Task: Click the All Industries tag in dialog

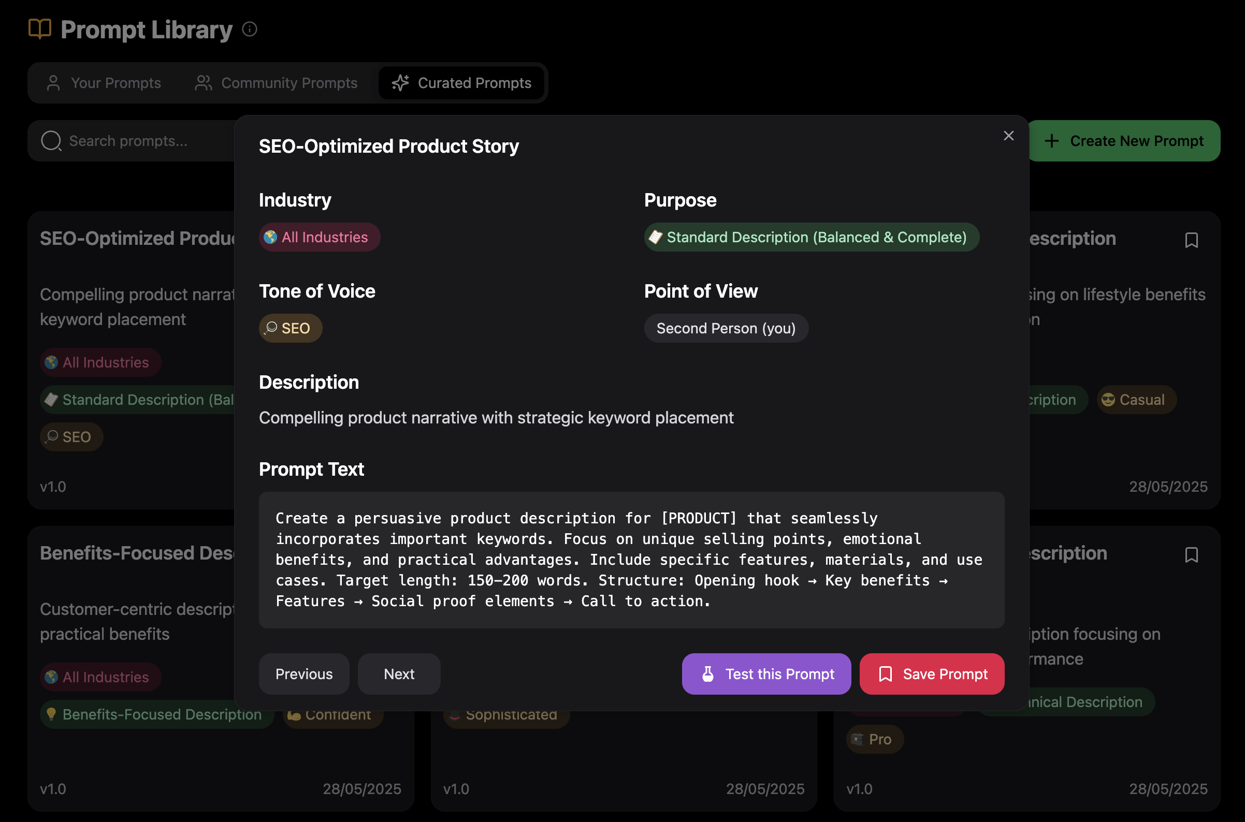Action: (320, 237)
